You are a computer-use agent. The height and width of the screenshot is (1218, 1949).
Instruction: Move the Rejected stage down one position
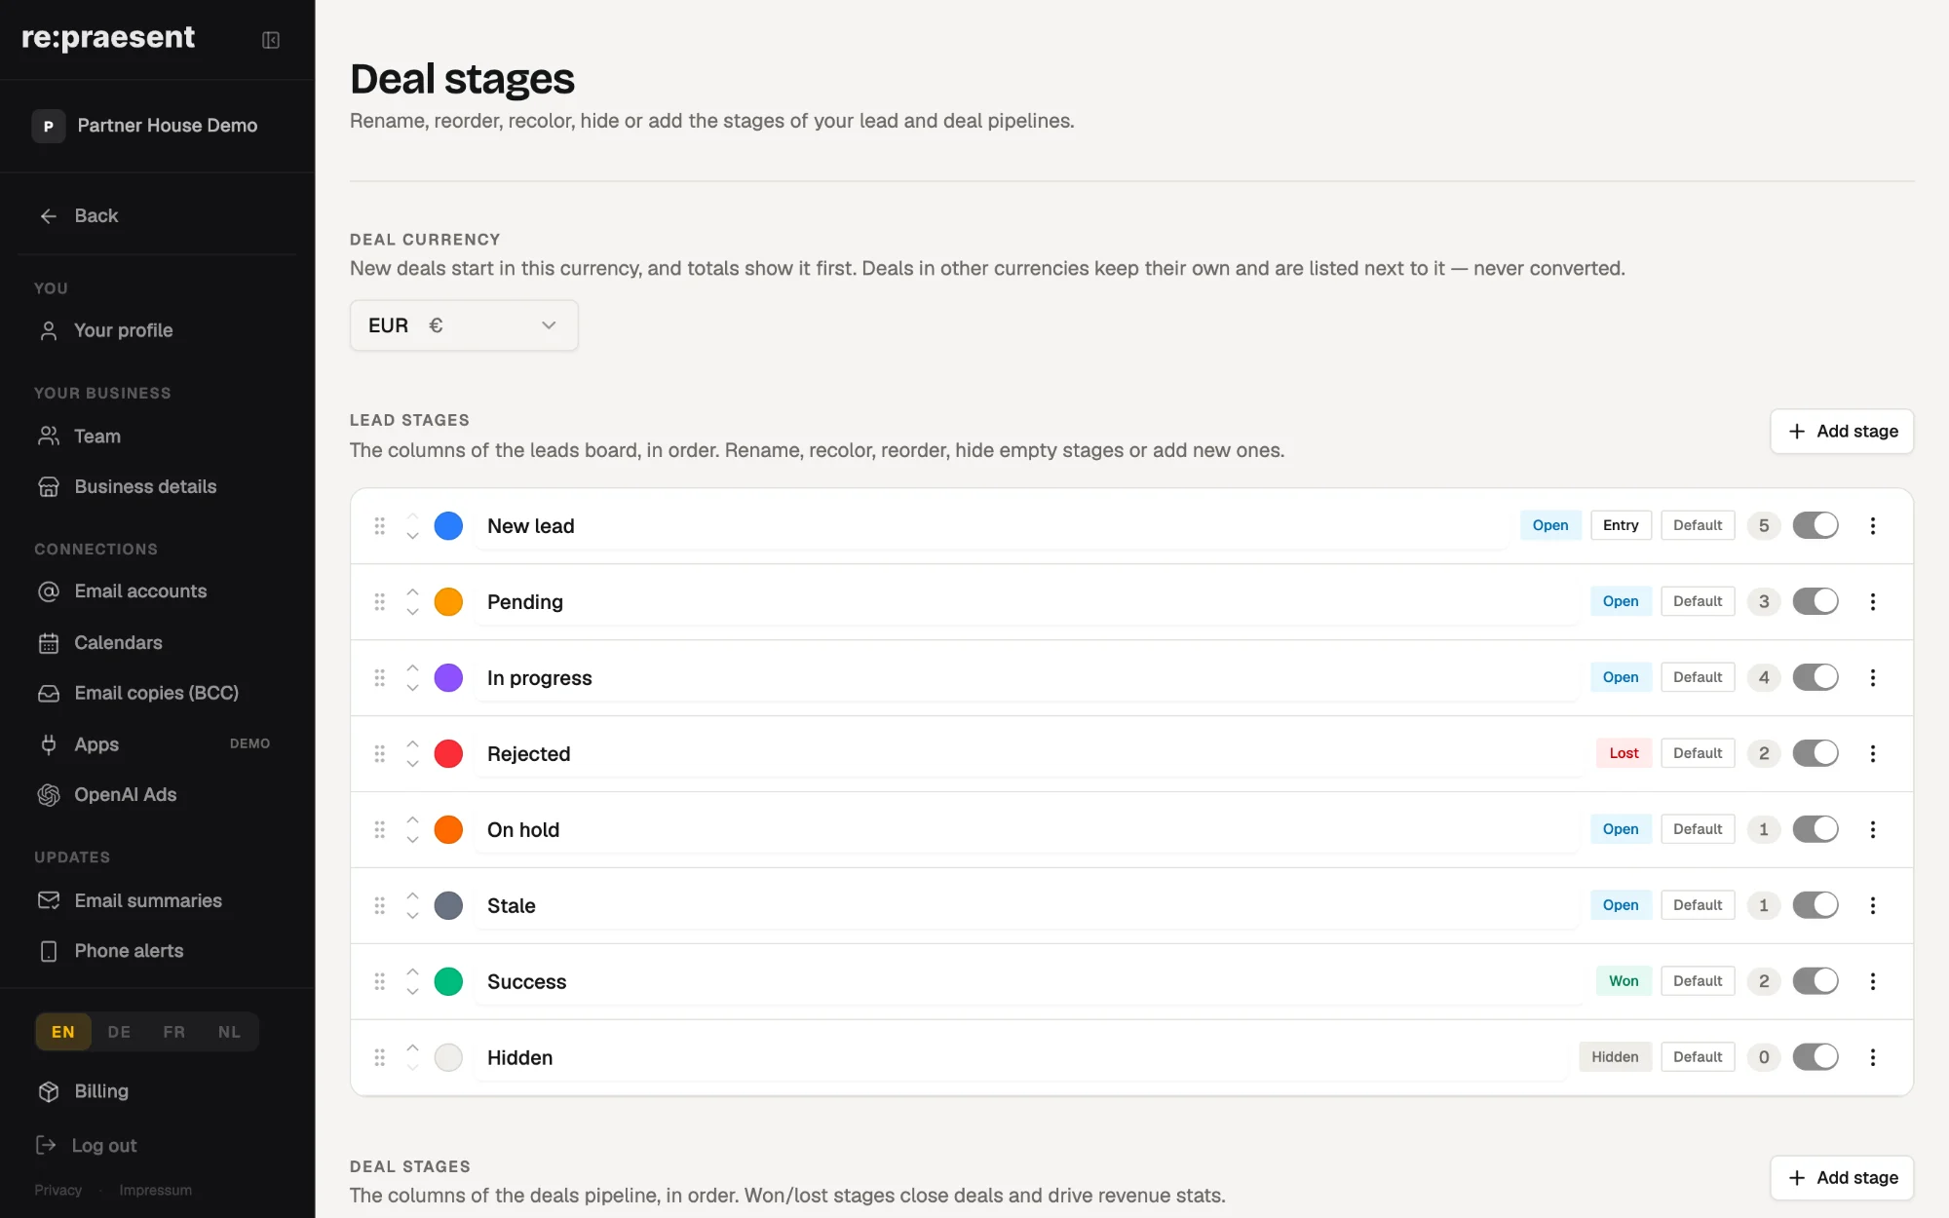(412, 764)
